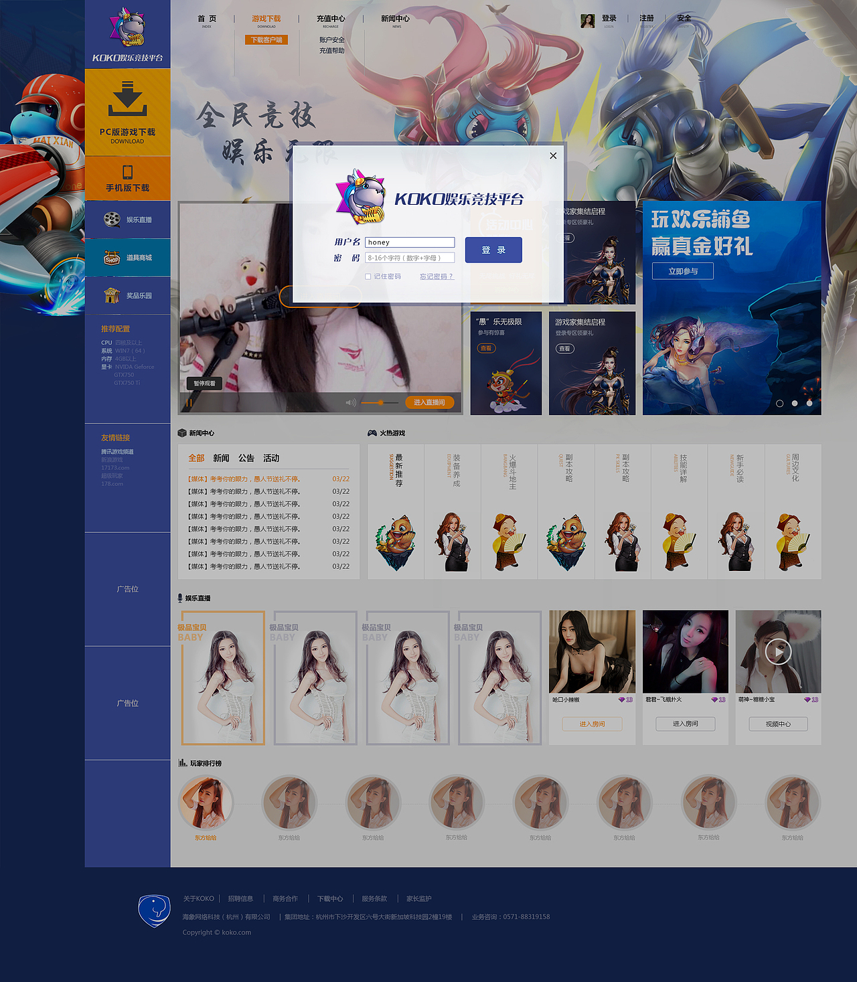The image size is (857, 982).
Task: Close the login dialog with the X
Action: 553,156
